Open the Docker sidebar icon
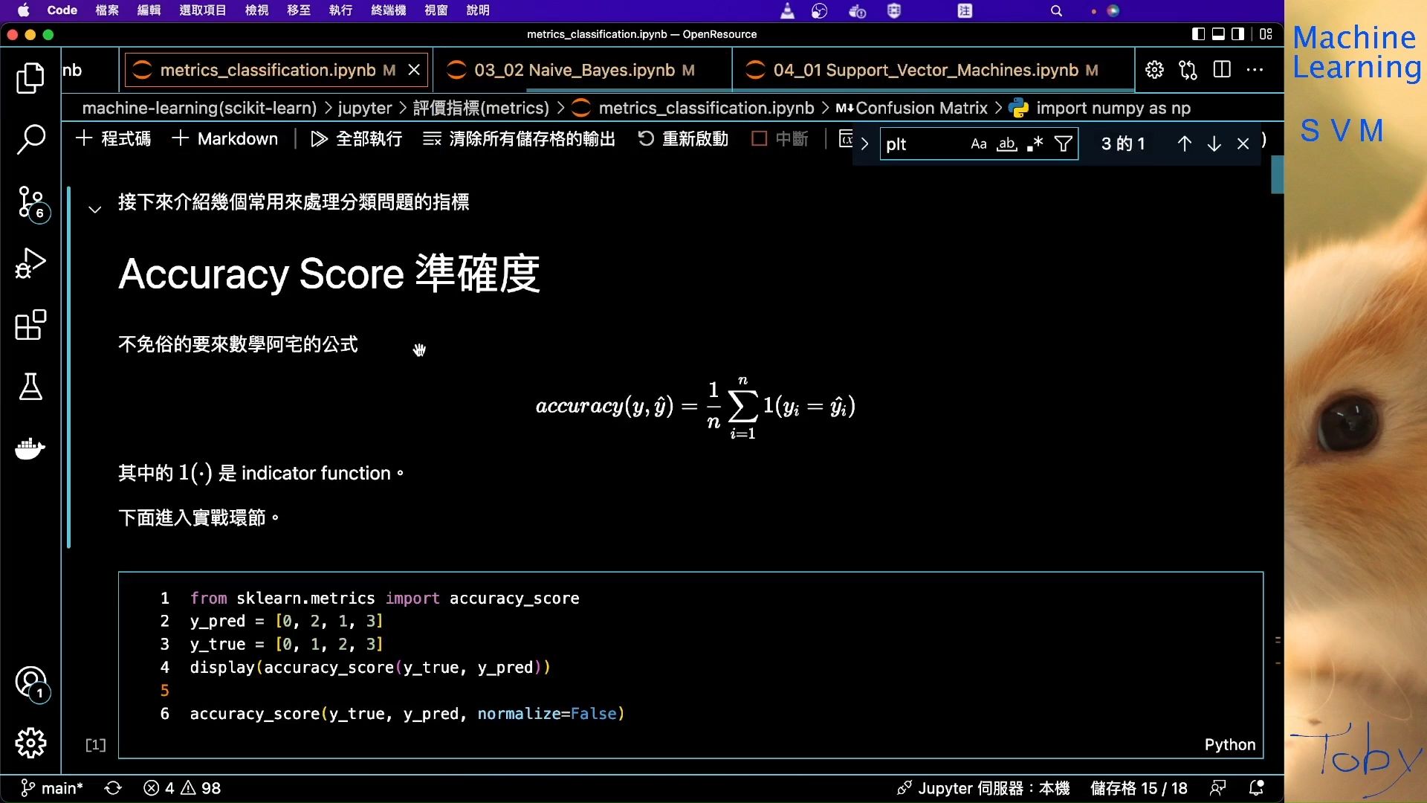The height and width of the screenshot is (803, 1427). pyautogui.click(x=30, y=448)
